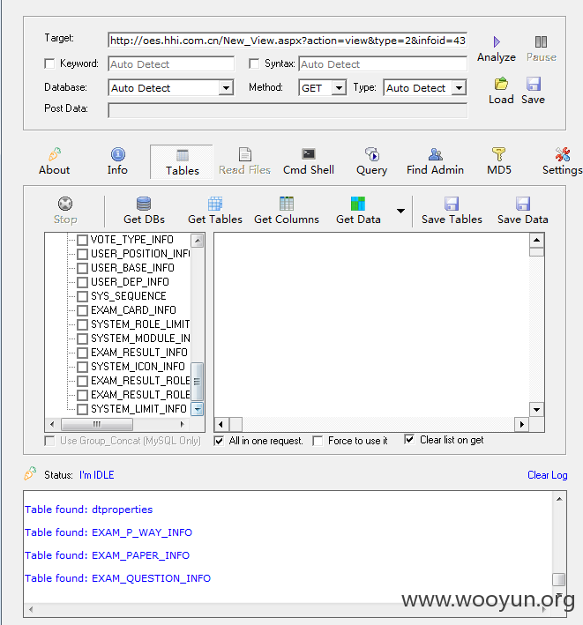Click the I'm IDLE status text

coord(96,475)
